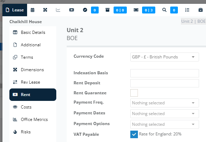Select Office Metrics in sidebar
This screenshot has width=206, height=142.
coord(33,120)
